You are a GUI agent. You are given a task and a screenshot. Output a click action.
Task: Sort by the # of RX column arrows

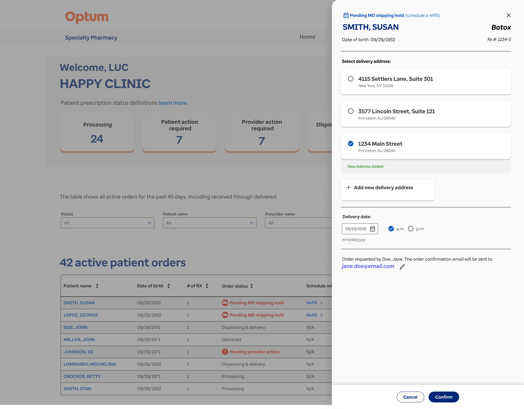[x=207, y=286]
